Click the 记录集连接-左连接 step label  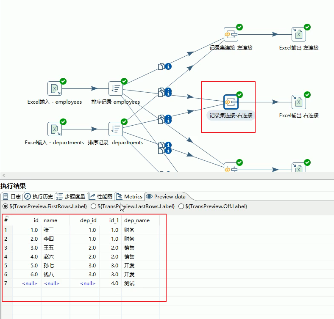pyautogui.click(x=231, y=48)
